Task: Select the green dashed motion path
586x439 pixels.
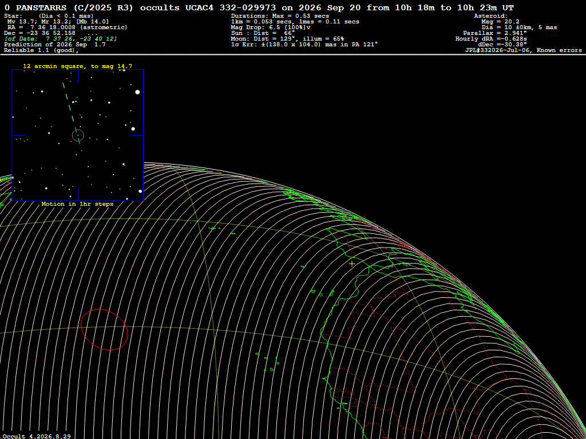Action: pyautogui.click(x=71, y=113)
